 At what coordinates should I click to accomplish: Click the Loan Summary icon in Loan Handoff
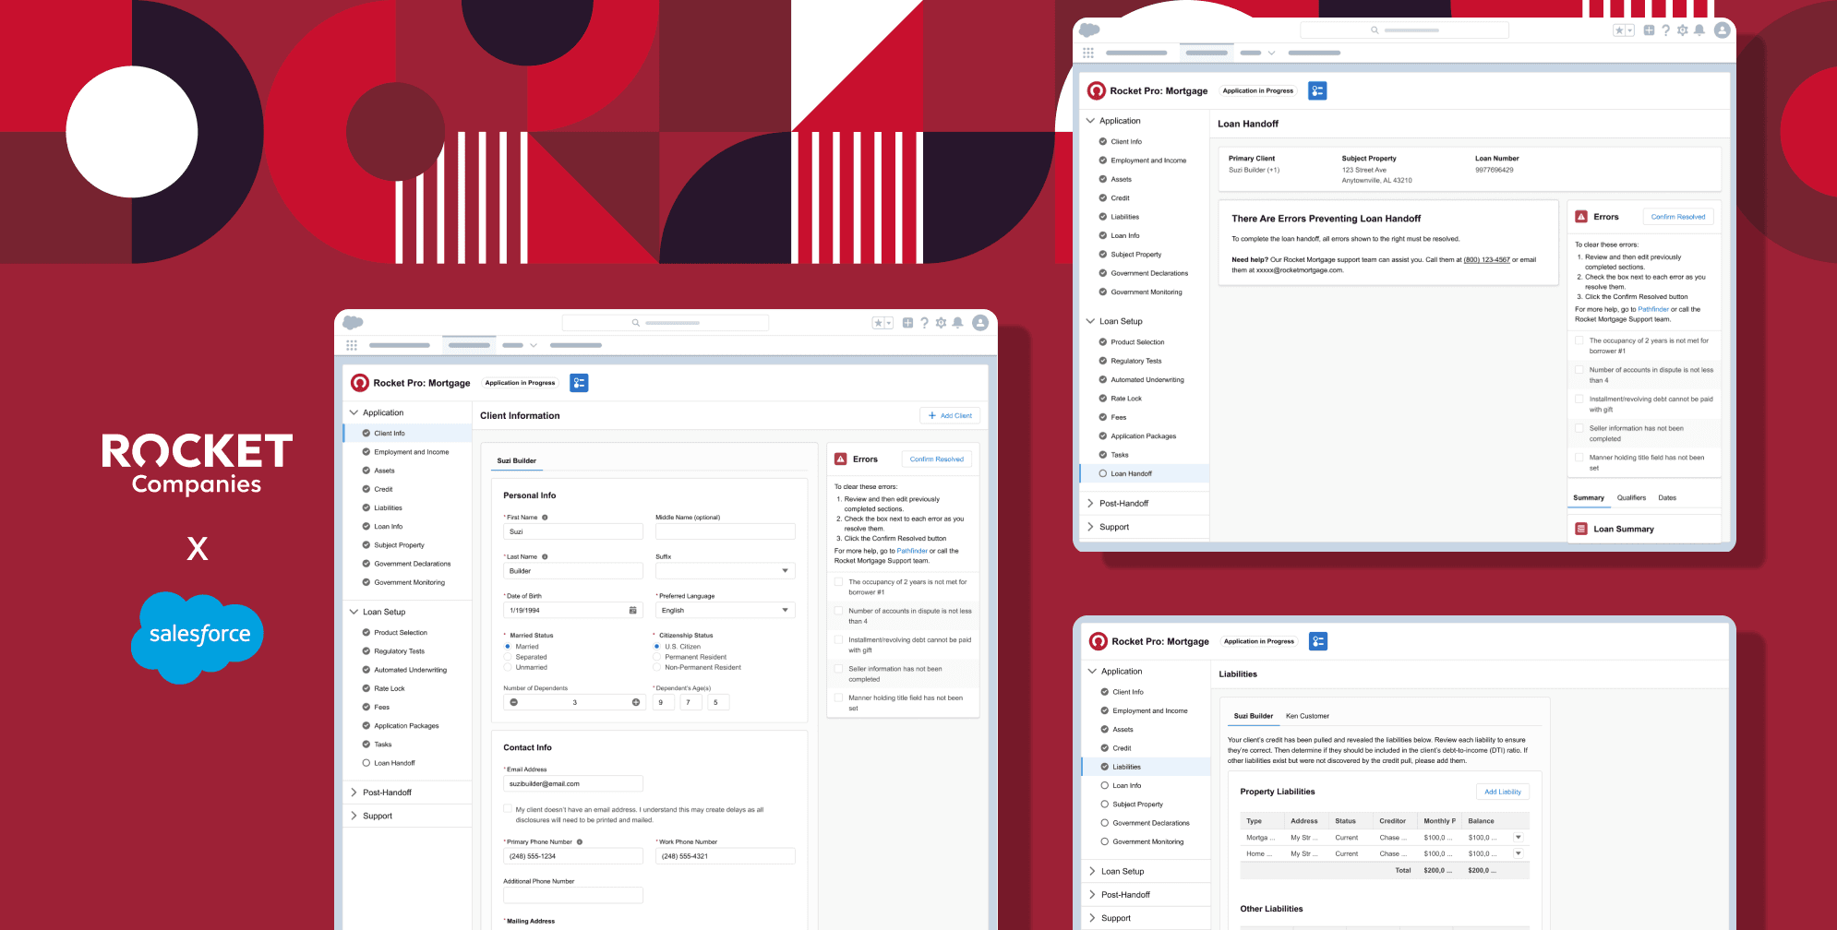coord(1581,529)
